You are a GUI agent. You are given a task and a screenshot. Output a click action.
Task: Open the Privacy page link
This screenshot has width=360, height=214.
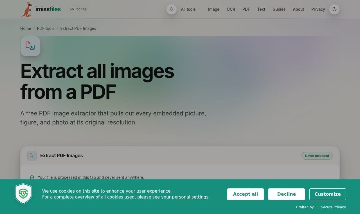318,9
